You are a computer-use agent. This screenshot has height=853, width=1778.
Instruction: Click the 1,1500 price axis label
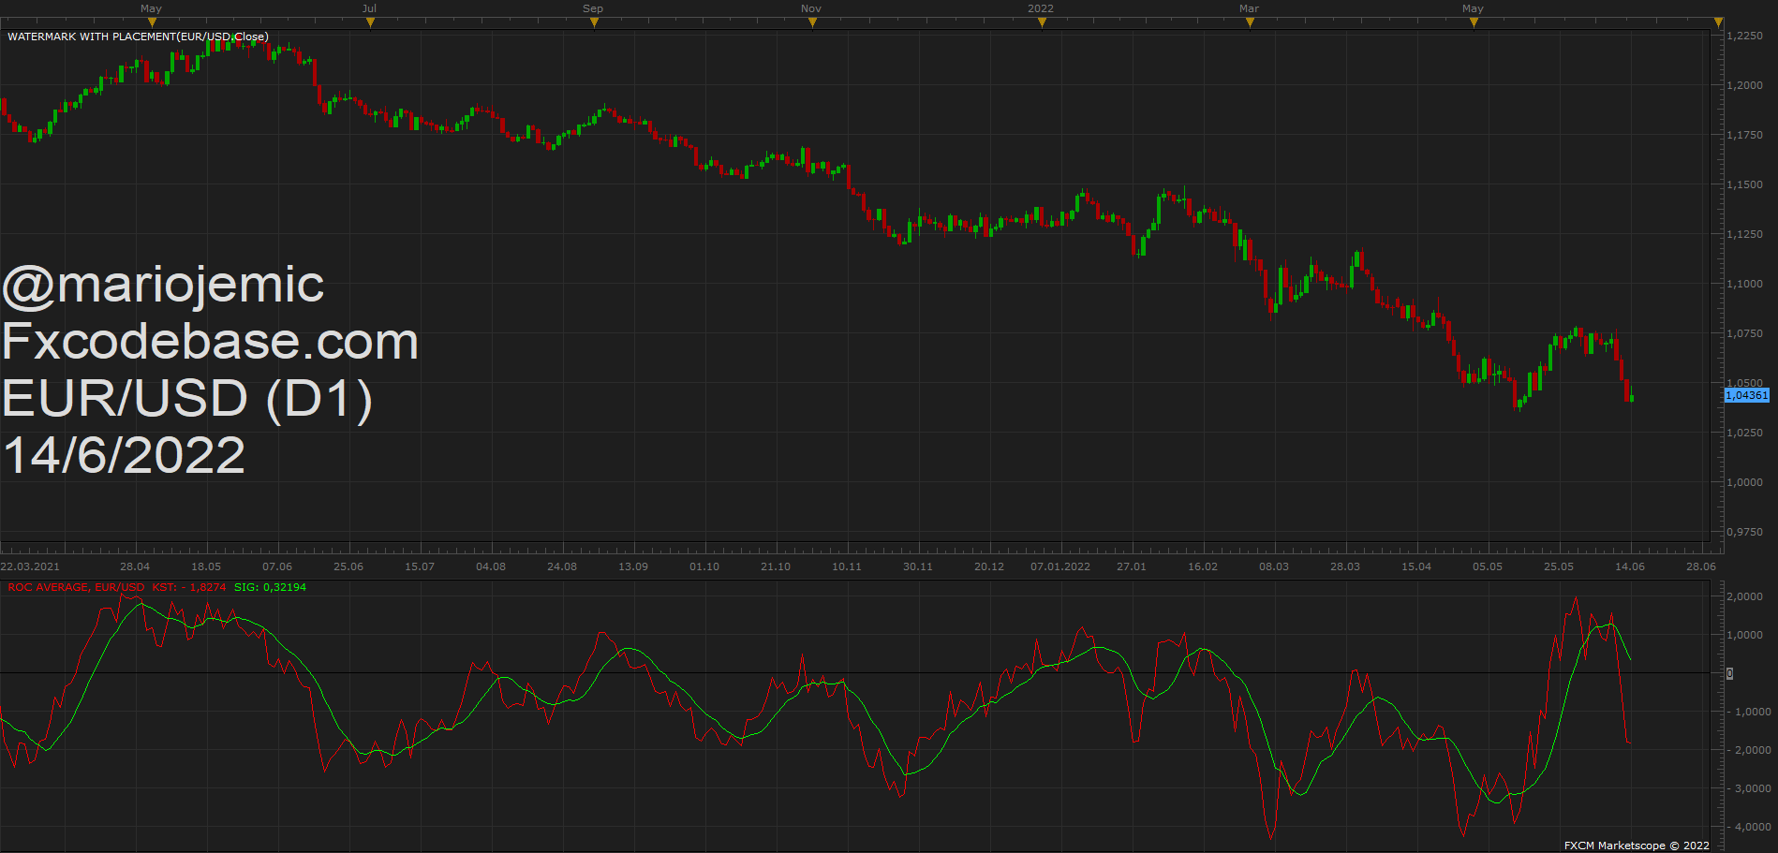click(1745, 184)
